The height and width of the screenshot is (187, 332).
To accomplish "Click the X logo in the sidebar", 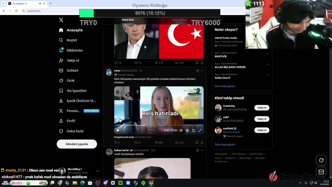I will pos(61,20).
